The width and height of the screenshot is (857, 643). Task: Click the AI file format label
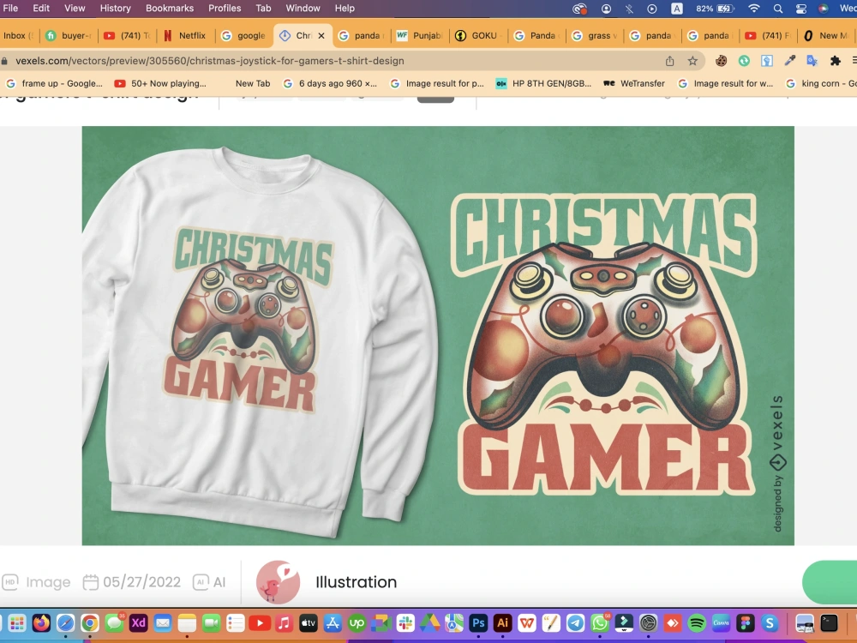coord(209,582)
